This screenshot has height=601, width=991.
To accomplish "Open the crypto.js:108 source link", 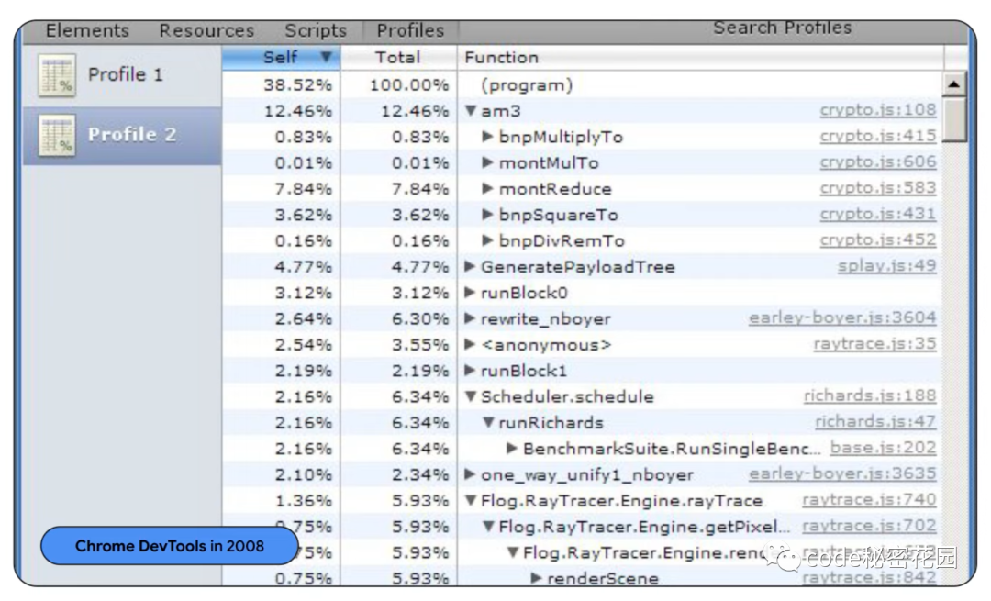I will (x=878, y=110).
